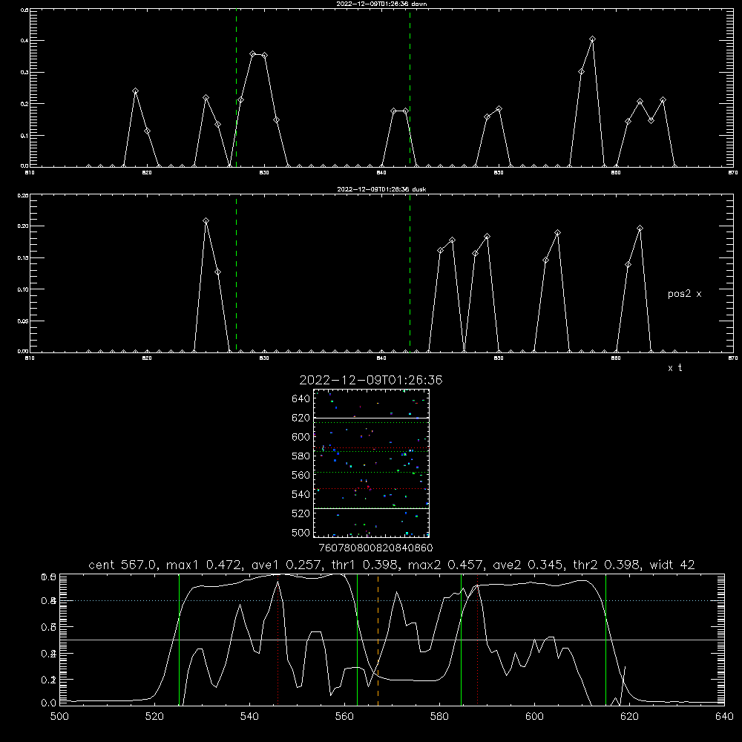Select the dawn plot green dashed line near 828
The image size is (742, 742).
236,88
